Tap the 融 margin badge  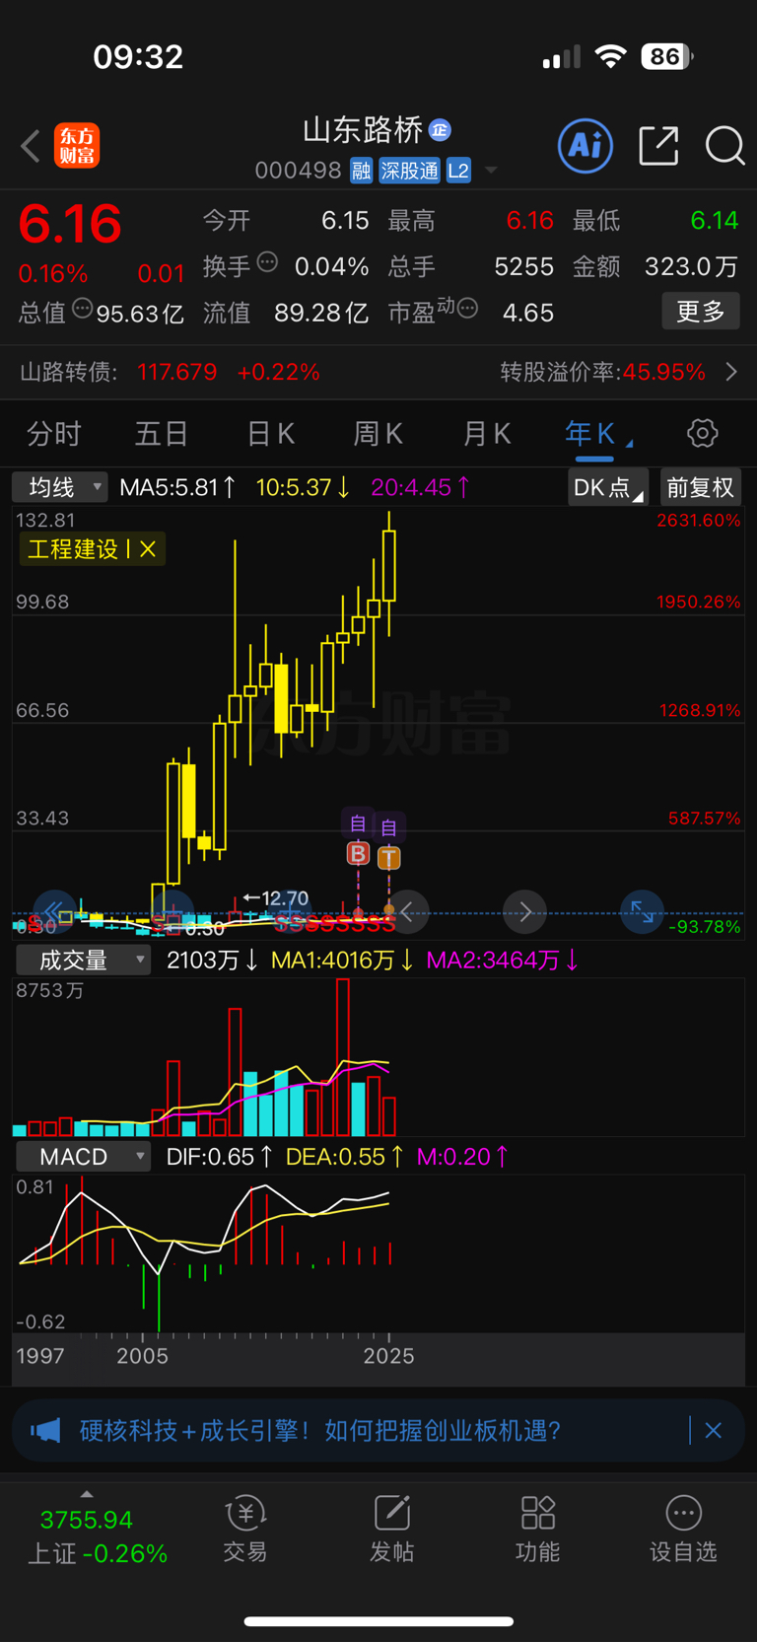361,171
